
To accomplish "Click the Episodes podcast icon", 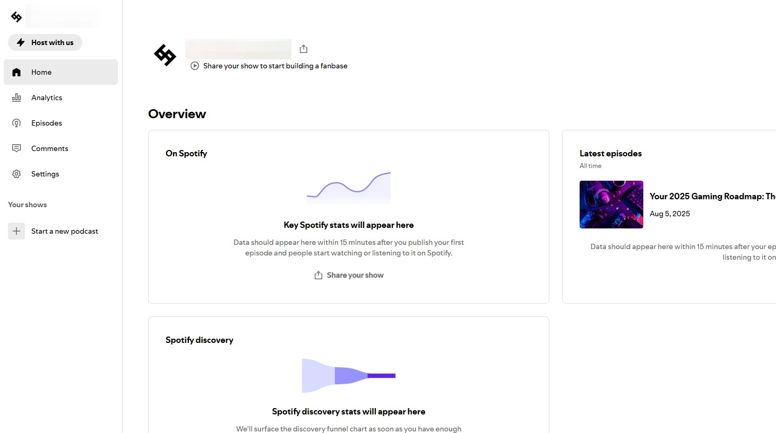I will pyautogui.click(x=16, y=123).
